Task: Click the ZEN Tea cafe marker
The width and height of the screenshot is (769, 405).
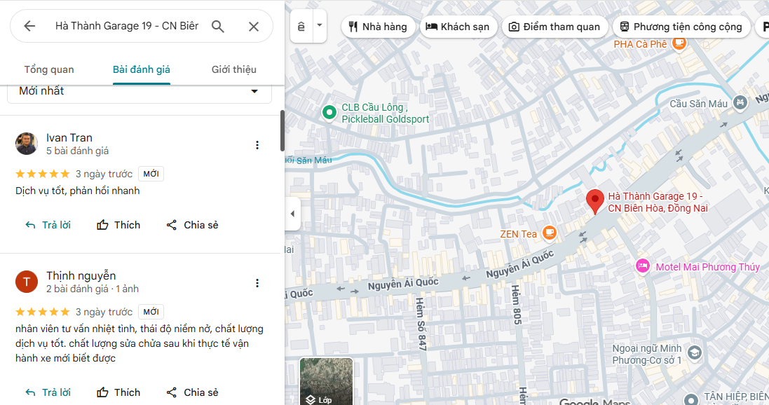Action: point(550,233)
